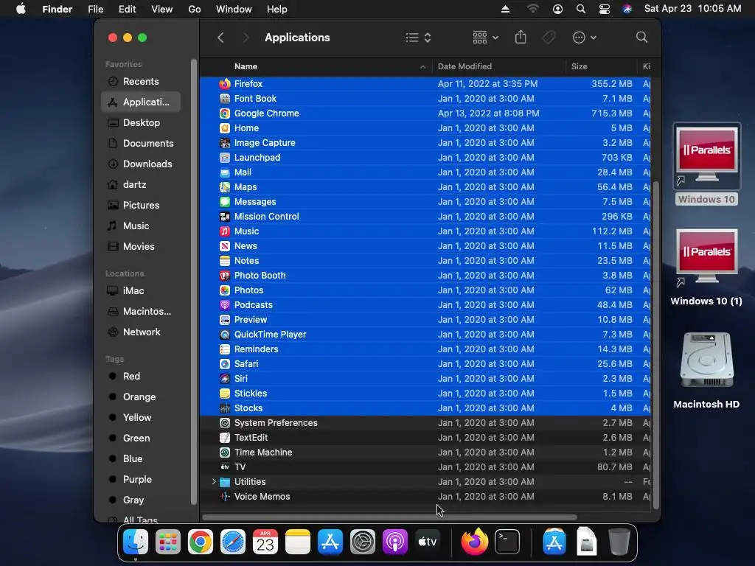Open the Trash in the Dock
The height and width of the screenshot is (566, 755).
(x=619, y=542)
